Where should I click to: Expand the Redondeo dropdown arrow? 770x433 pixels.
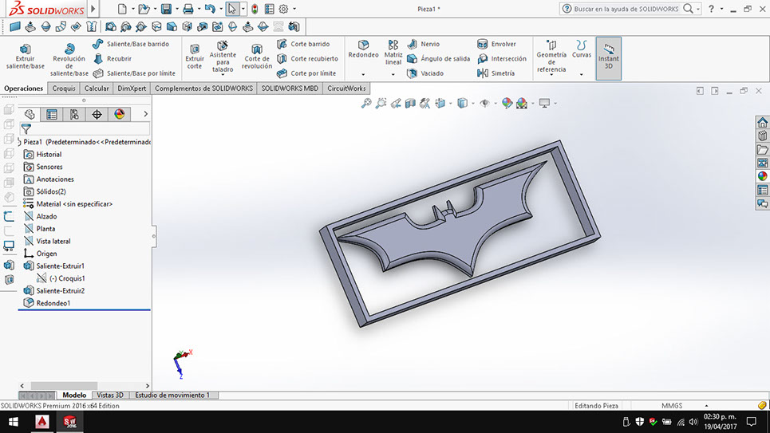coord(363,75)
